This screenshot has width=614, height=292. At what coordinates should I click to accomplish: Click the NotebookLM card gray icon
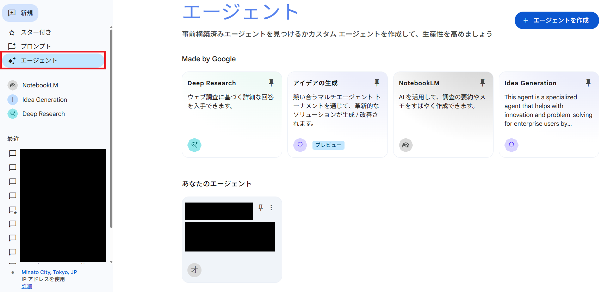tap(406, 145)
